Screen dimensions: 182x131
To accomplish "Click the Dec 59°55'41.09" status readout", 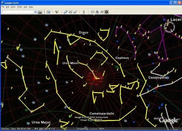I will pos(21,129).
